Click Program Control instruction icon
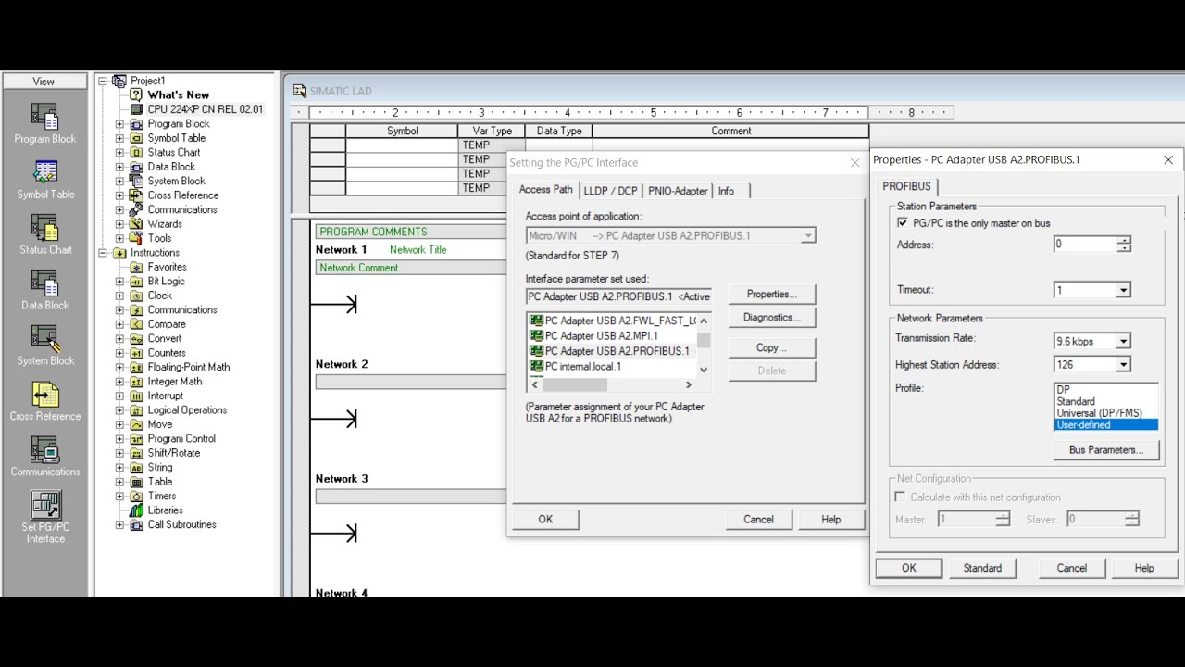This screenshot has height=667, width=1185. pyautogui.click(x=136, y=439)
